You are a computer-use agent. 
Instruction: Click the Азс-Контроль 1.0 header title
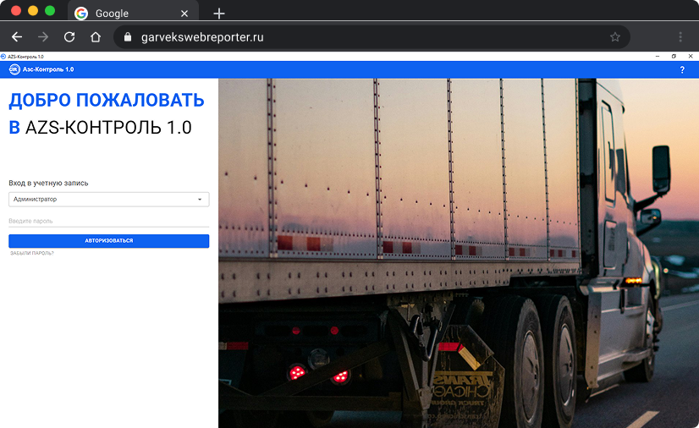(x=48, y=69)
